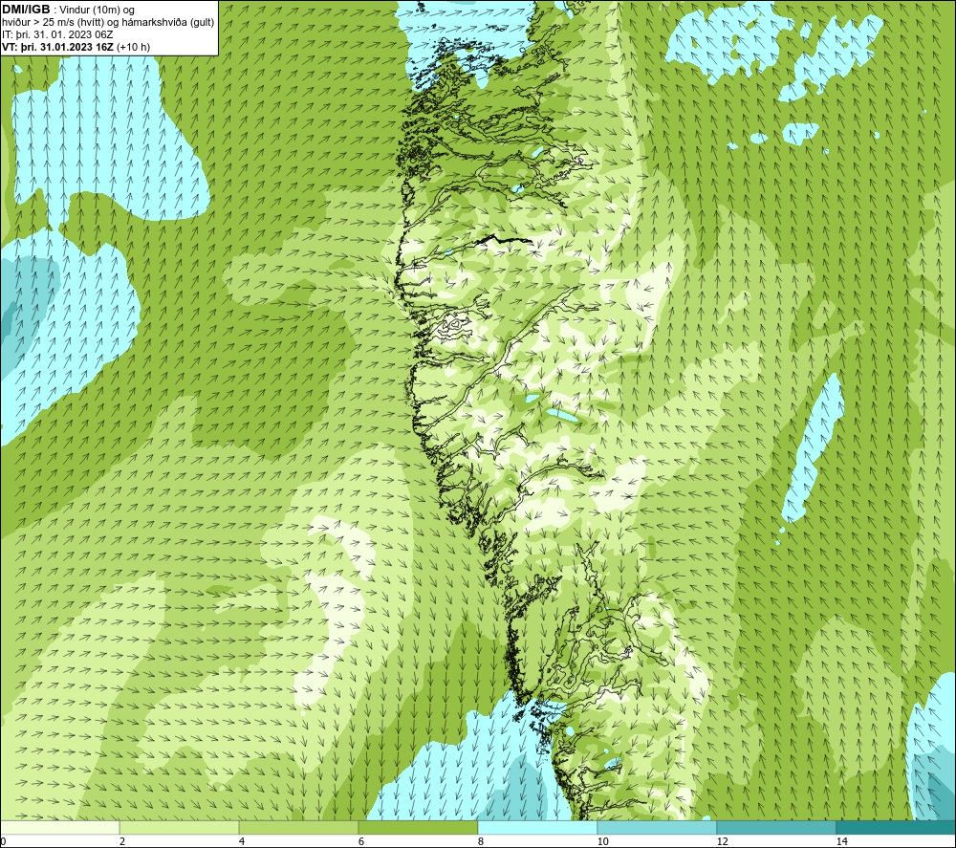The width and height of the screenshot is (956, 848).
Task: Click the legend scale label "6"
Action: click(x=361, y=841)
